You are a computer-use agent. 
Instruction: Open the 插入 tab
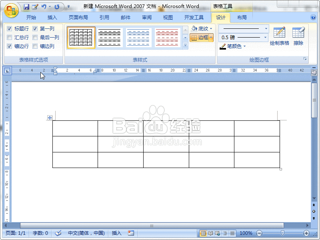pyautogui.click(x=52, y=18)
